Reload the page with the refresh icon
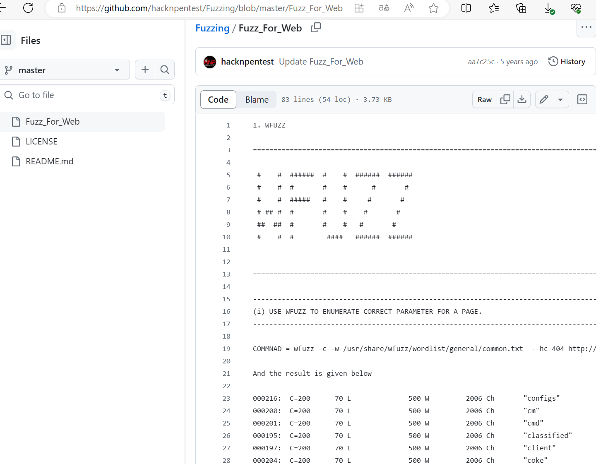This screenshot has height=464, width=596. 28,7
